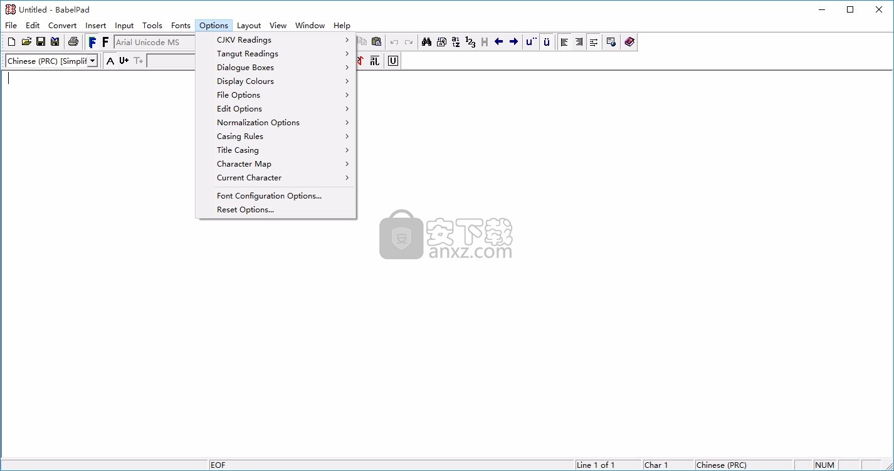
Task: Open the File menu
Action: 11,26
